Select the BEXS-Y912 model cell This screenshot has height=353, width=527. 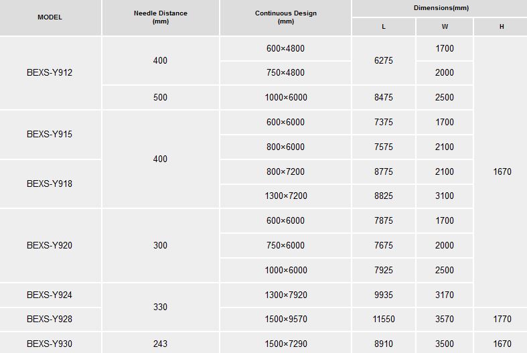[x=50, y=72]
